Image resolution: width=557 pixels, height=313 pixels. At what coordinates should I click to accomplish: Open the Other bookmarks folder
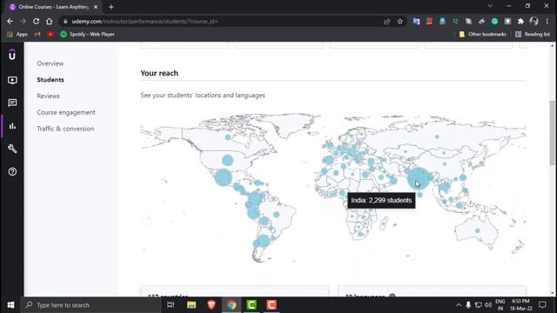point(483,35)
